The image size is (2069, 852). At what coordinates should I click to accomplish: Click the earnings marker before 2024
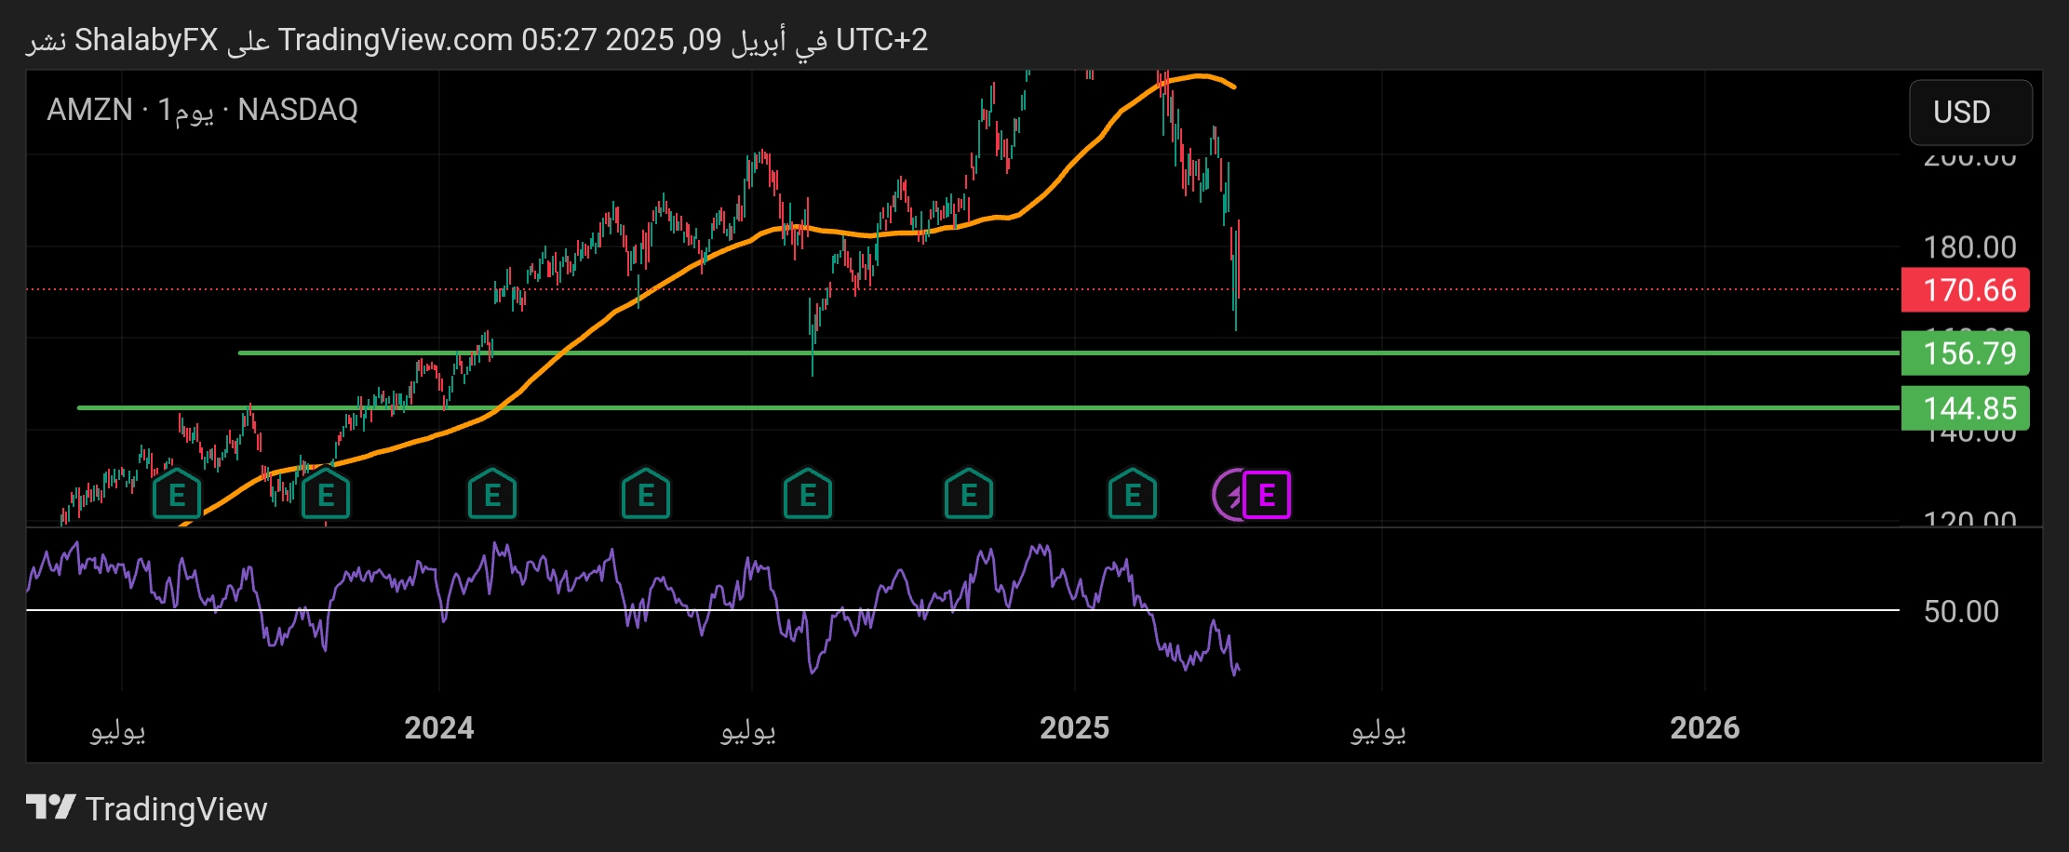tap(325, 495)
